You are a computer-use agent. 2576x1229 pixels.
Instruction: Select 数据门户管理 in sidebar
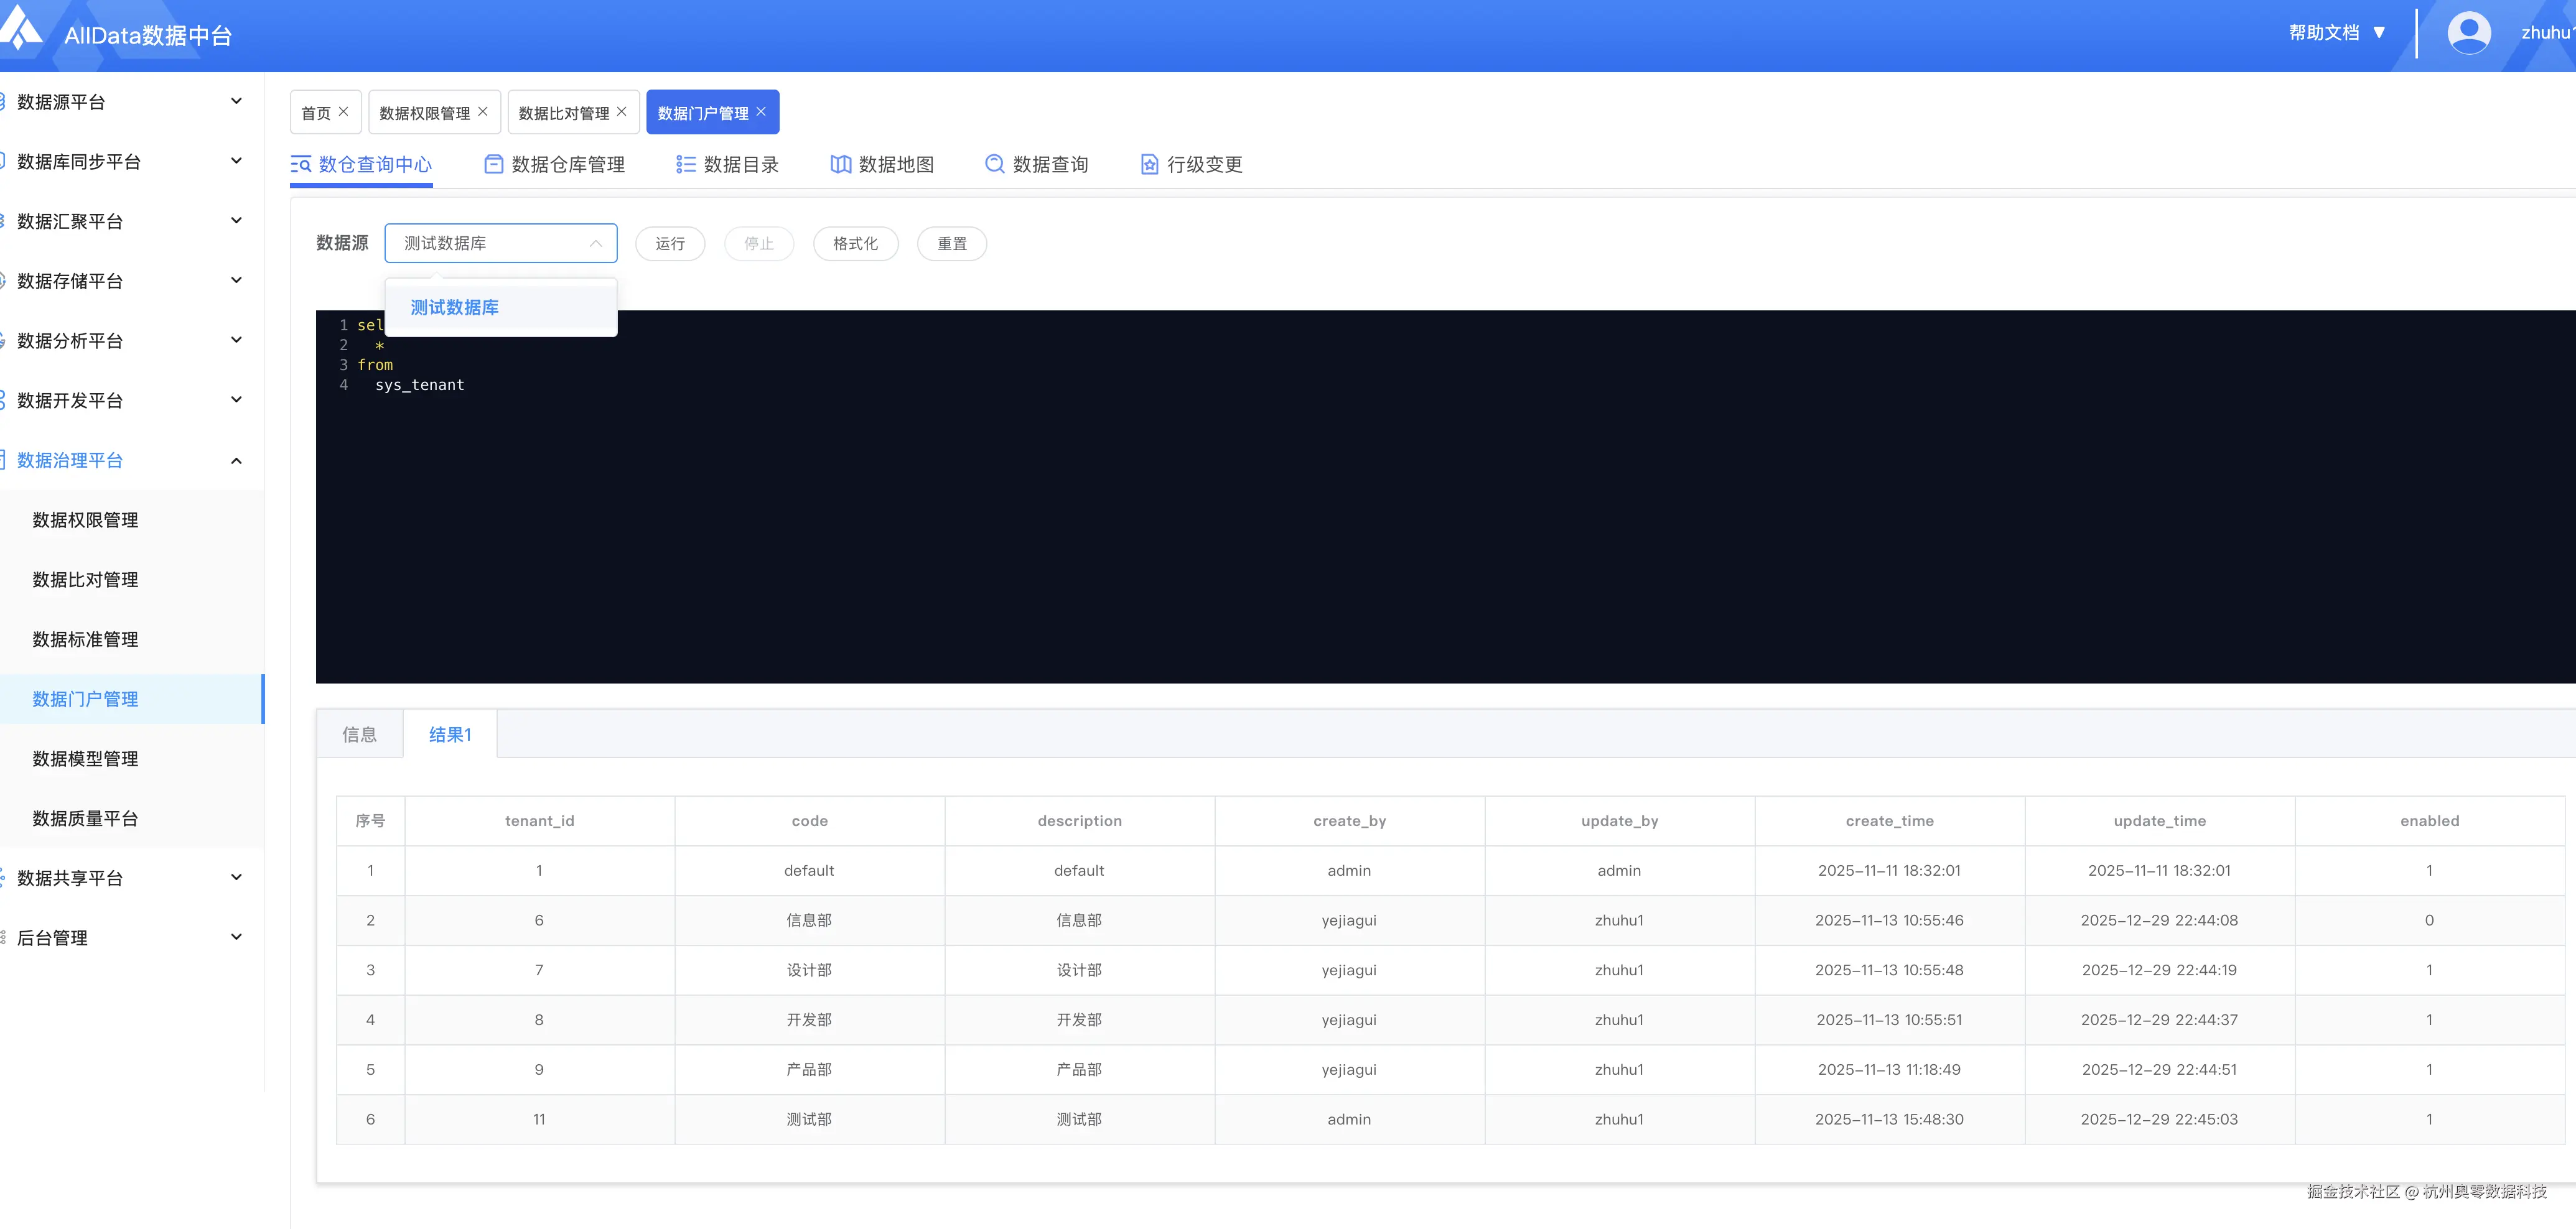132,700
